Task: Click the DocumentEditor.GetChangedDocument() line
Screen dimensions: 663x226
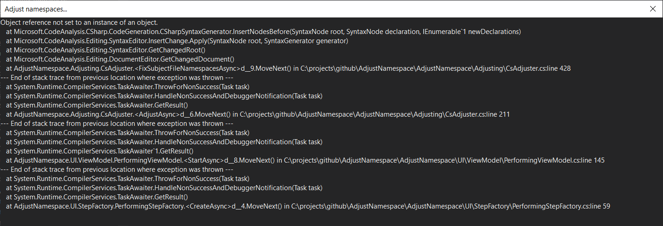Action: (120, 59)
